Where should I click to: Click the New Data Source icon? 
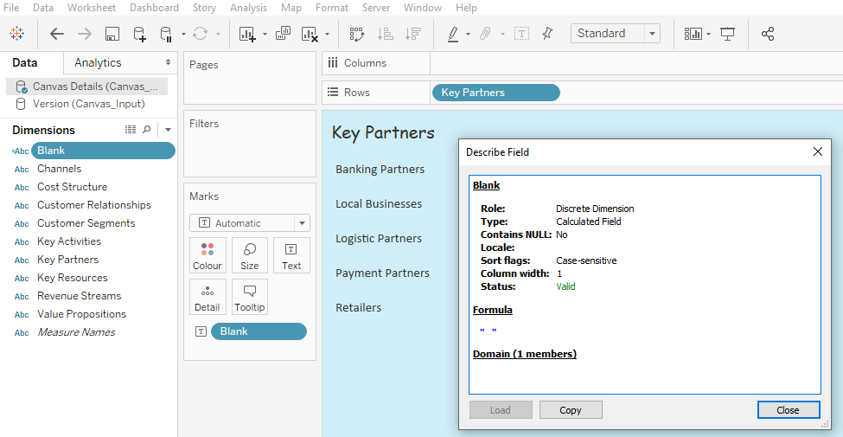(x=139, y=34)
